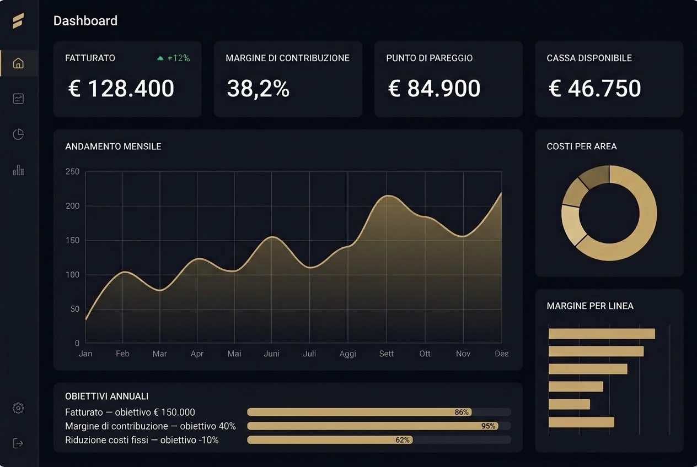This screenshot has height=467, width=697.
Task: Click 'Riduzione costi fissi — obiettivo -10%' text
Action: (x=142, y=440)
